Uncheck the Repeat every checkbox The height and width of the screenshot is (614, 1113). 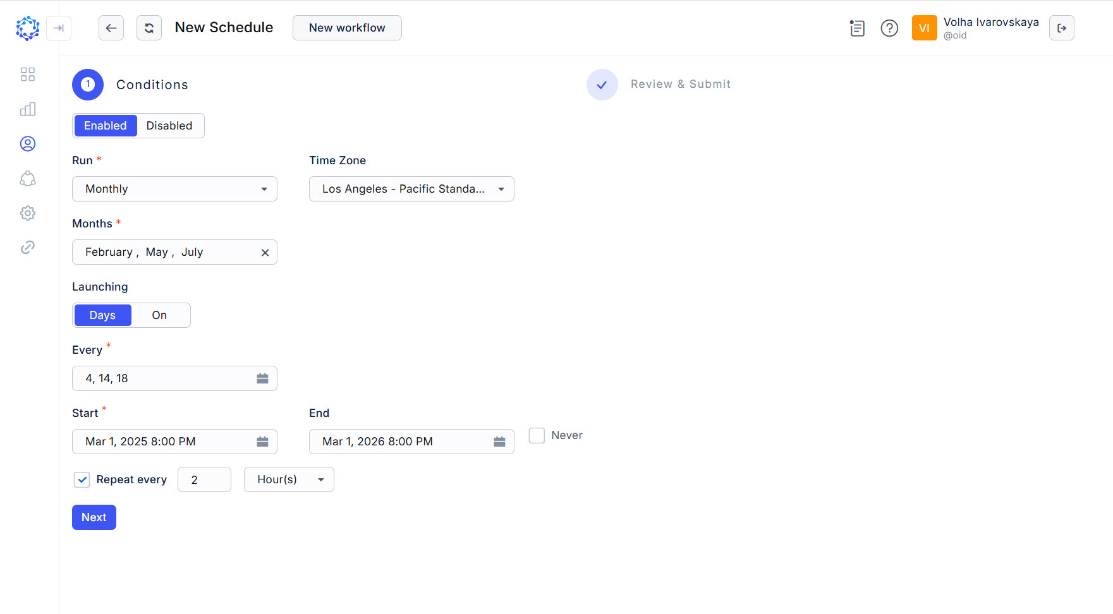coord(82,479)
